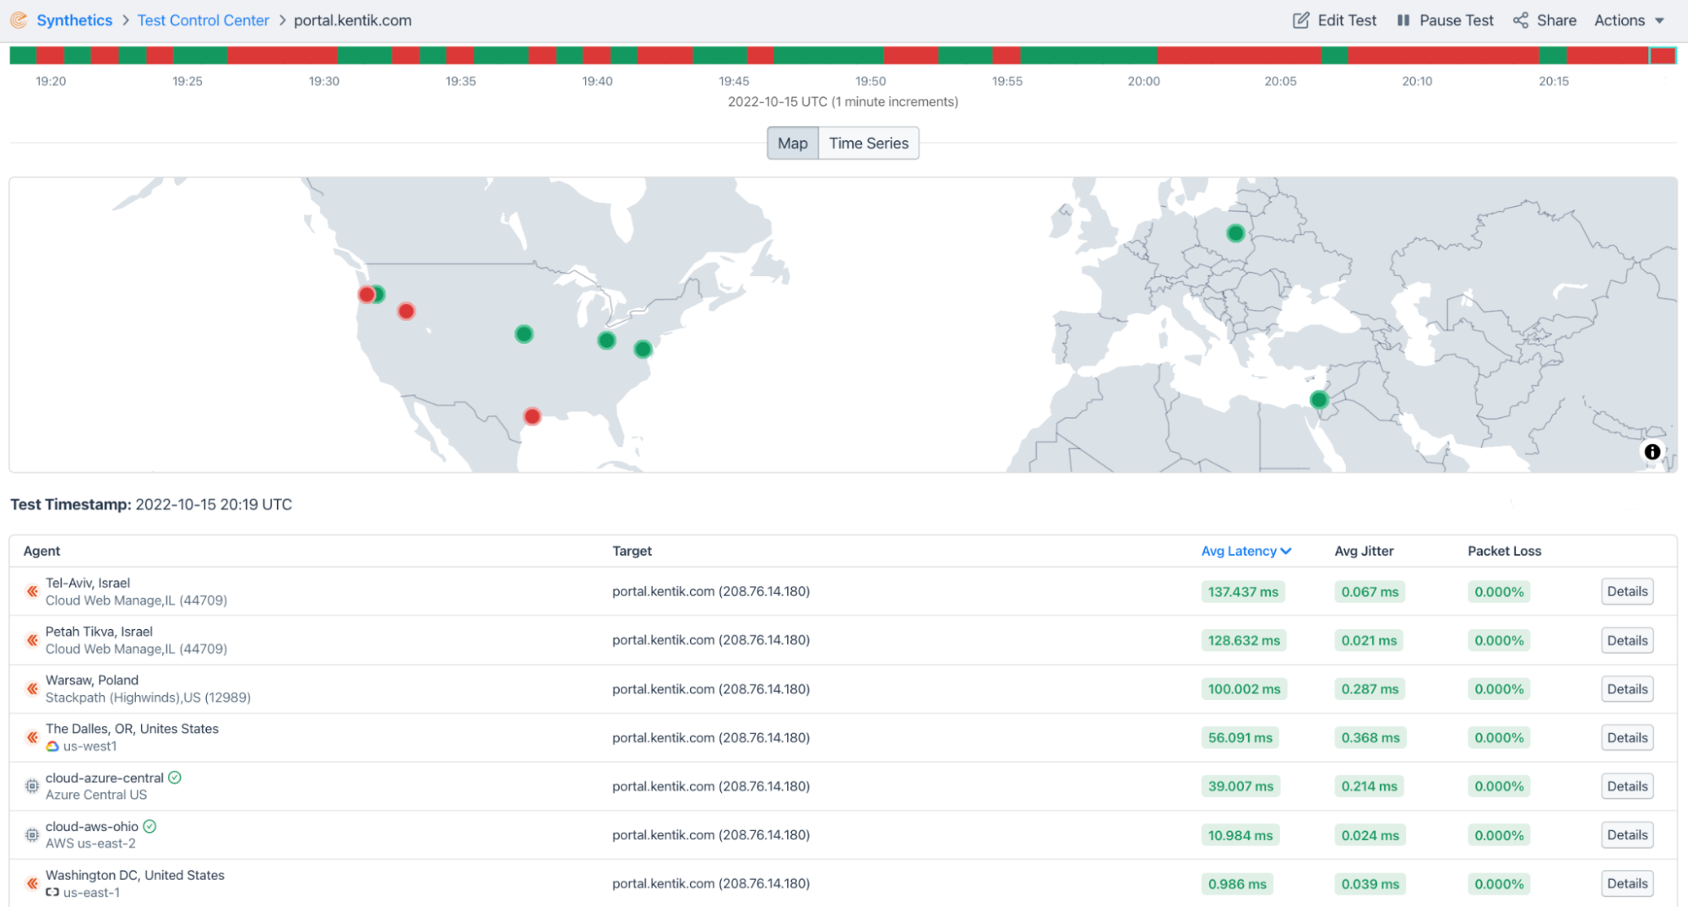This screenshot has height=907, width=1688.
Task: Click the 128.632 ms latency value
Action: (x=1244, y=641)
